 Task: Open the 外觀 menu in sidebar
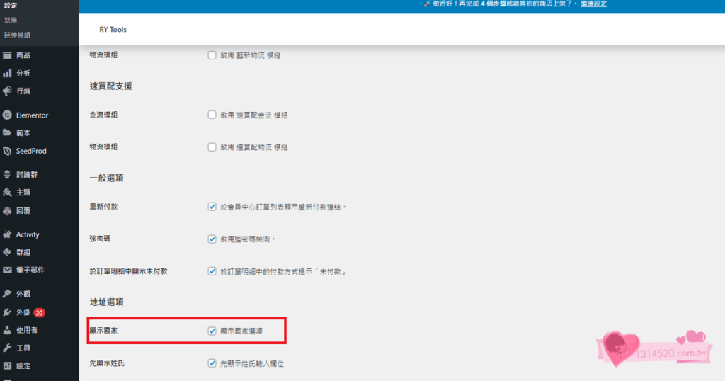coord(23,294)
